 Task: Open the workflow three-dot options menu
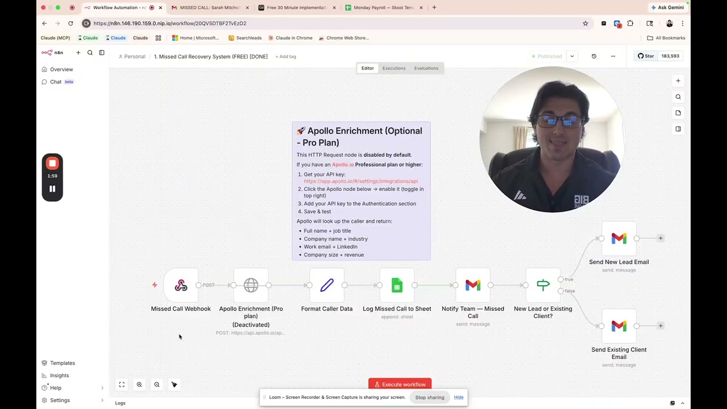[613, 56]
